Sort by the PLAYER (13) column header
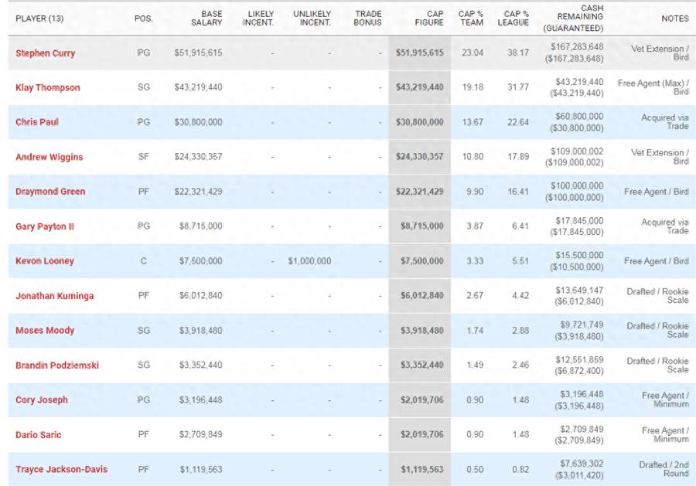 coord(39,19)
